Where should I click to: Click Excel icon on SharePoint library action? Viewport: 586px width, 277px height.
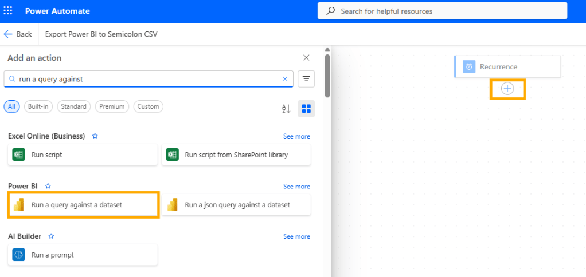coord(172,155)
